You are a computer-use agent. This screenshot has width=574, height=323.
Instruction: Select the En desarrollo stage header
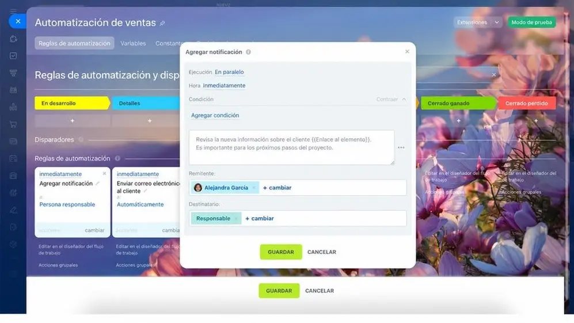pyautogui.click(x=72, y=103)
